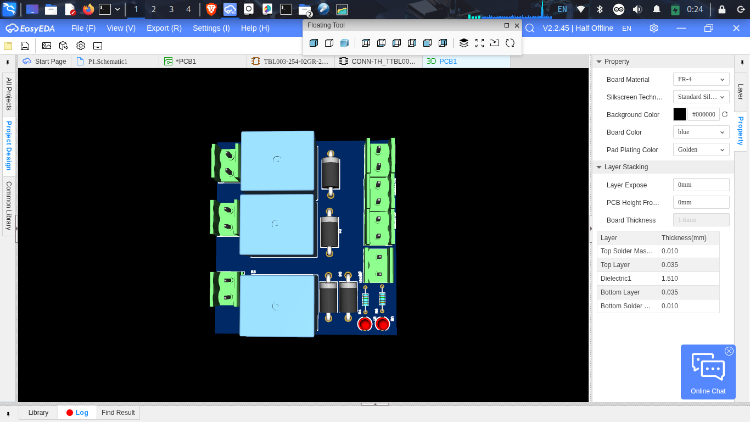Open settings gear in the blue title bar
The width and height of the screenshot is (750, 422).
click(654, 28)
